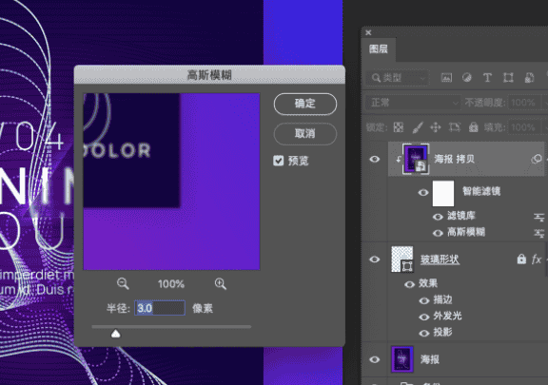Hide the 描边 stroke effect
Image resolution: width=548 pixels, height=385 pixels.
tap(424, 300)
